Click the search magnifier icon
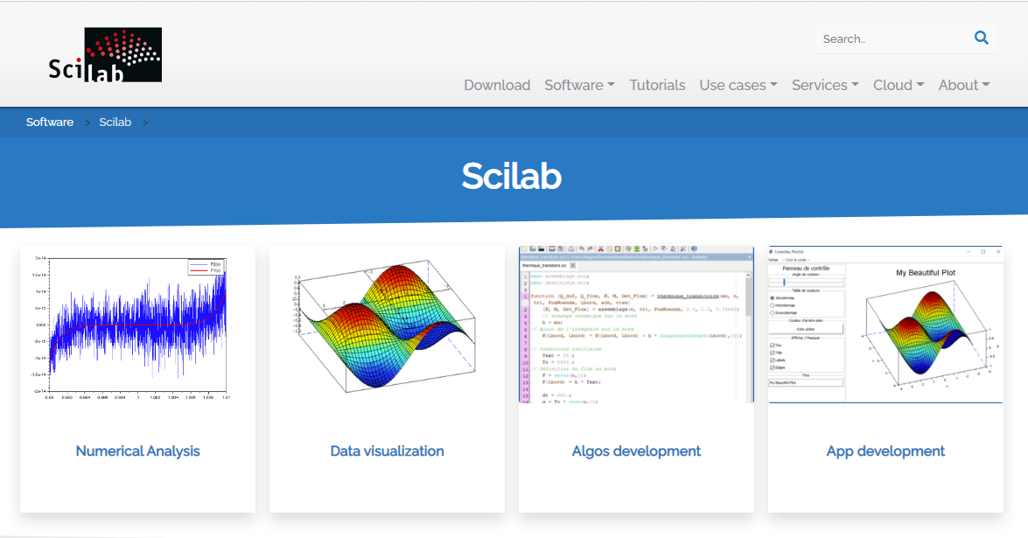The width and height of the screenshot is (1028, 538). click(x=981, y=38)
